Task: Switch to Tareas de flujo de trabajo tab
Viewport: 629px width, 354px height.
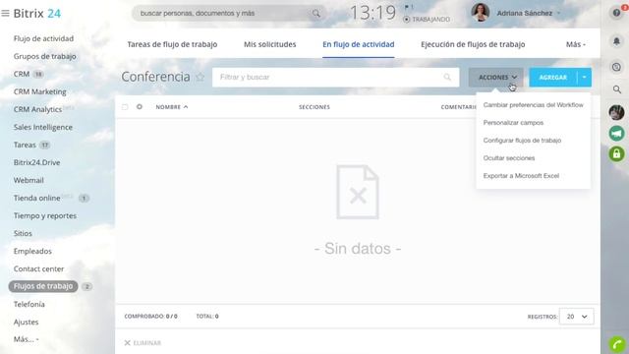Action: point(172,44)
